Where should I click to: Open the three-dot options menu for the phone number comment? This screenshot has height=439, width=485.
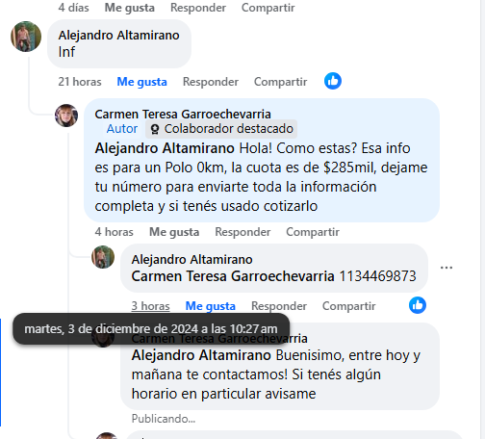[447, 268]
